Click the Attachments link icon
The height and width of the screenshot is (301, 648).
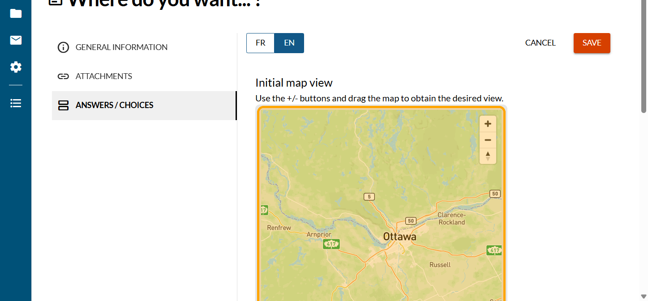click(64, 76)
